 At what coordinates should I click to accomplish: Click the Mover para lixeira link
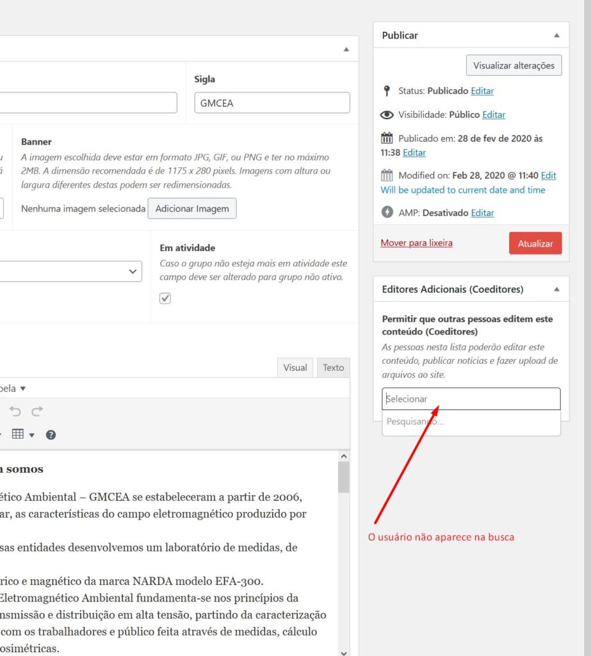pos(416,243)
